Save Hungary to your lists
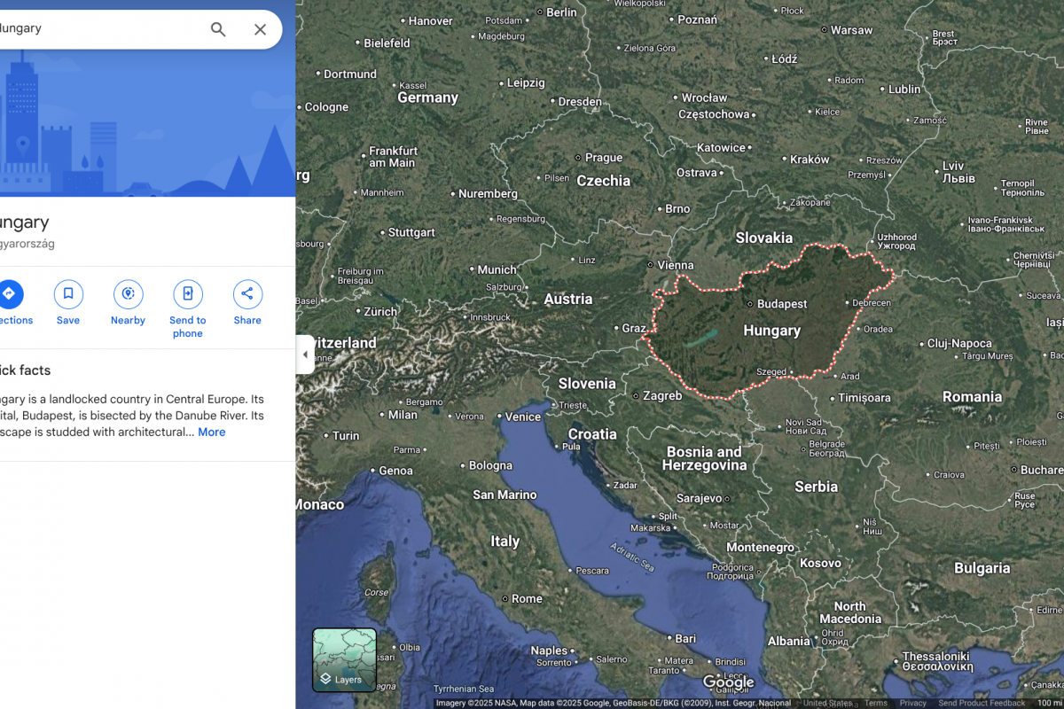This screenshot has height=709, width=1064. point(68,295)
